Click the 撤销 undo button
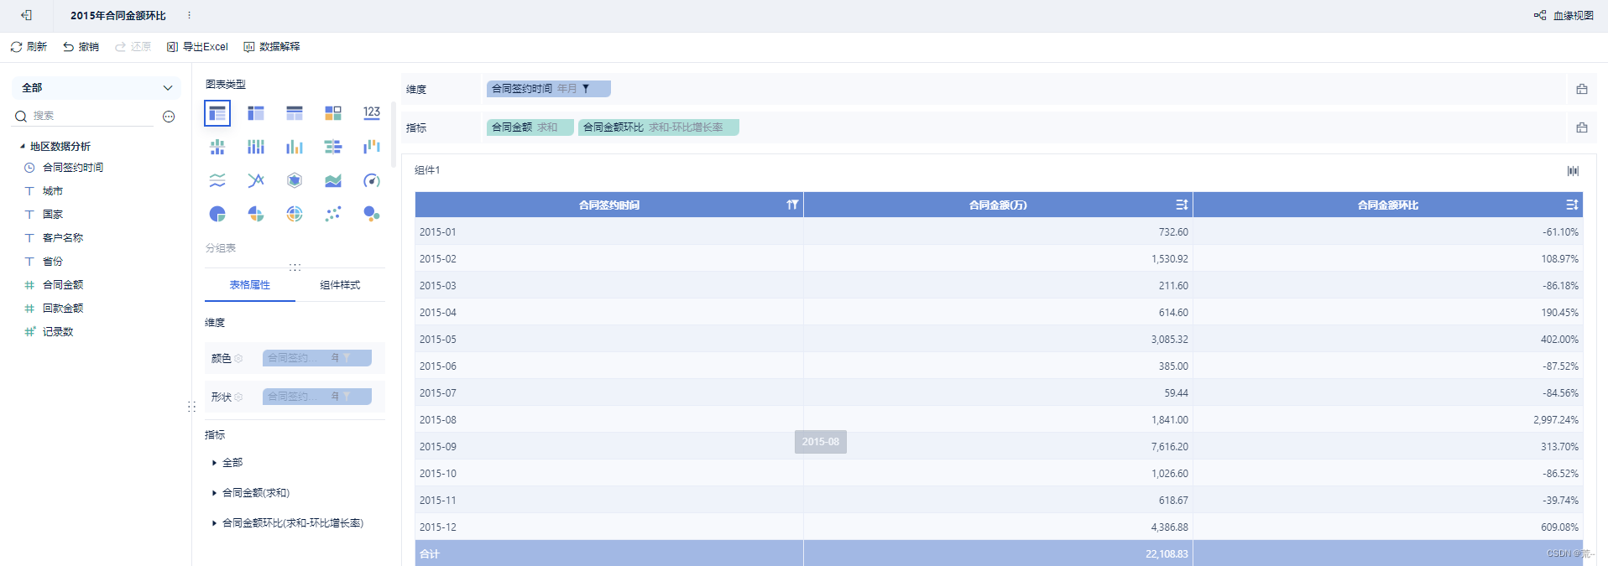1608x566 pixels. pos(81,47)
